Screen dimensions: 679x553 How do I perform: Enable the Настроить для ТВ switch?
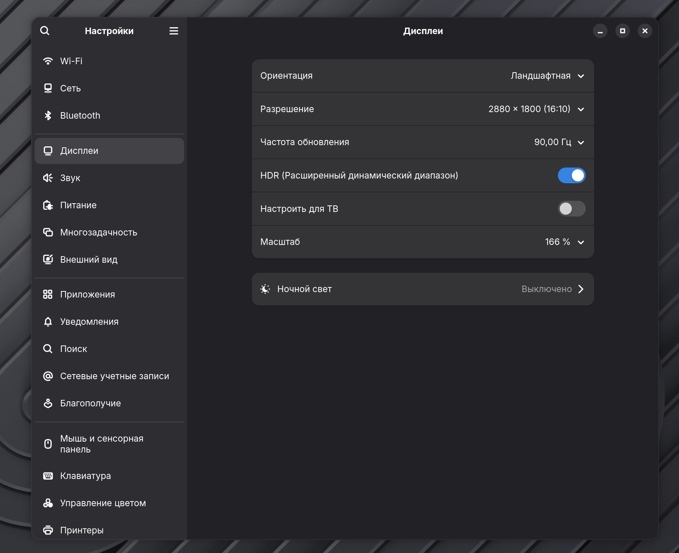click(x=571, y=209)
